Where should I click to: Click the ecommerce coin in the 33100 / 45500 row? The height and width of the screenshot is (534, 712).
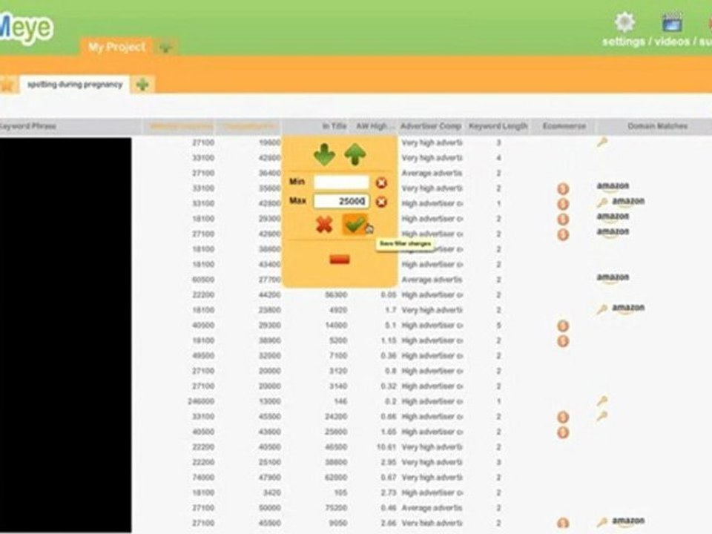(563, 418)
